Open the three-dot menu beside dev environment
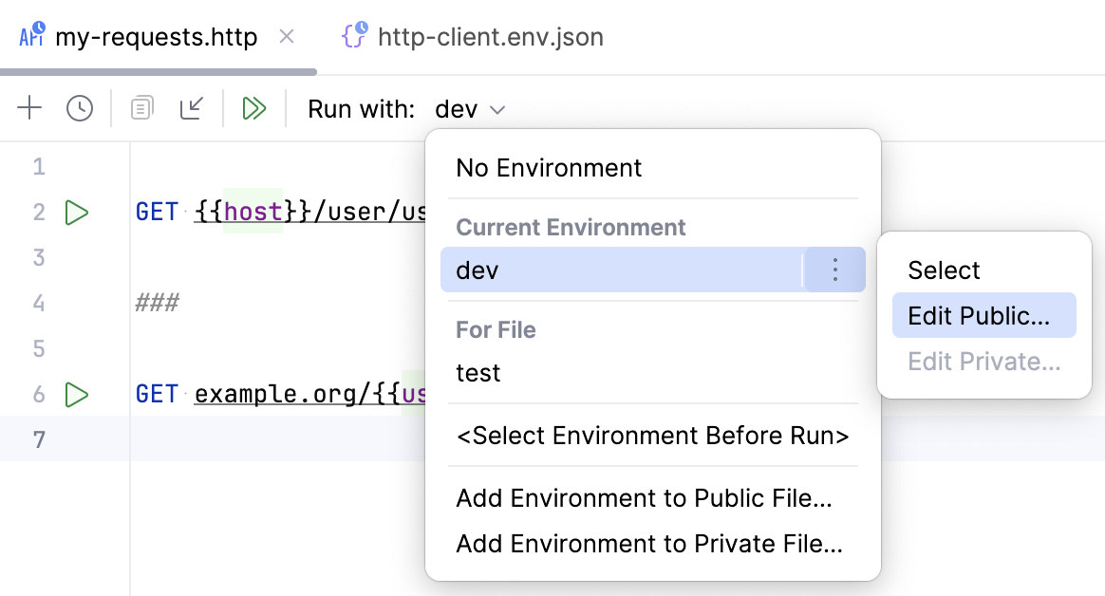The height and width of the screenshot is (596, 1105). [834, 270]
